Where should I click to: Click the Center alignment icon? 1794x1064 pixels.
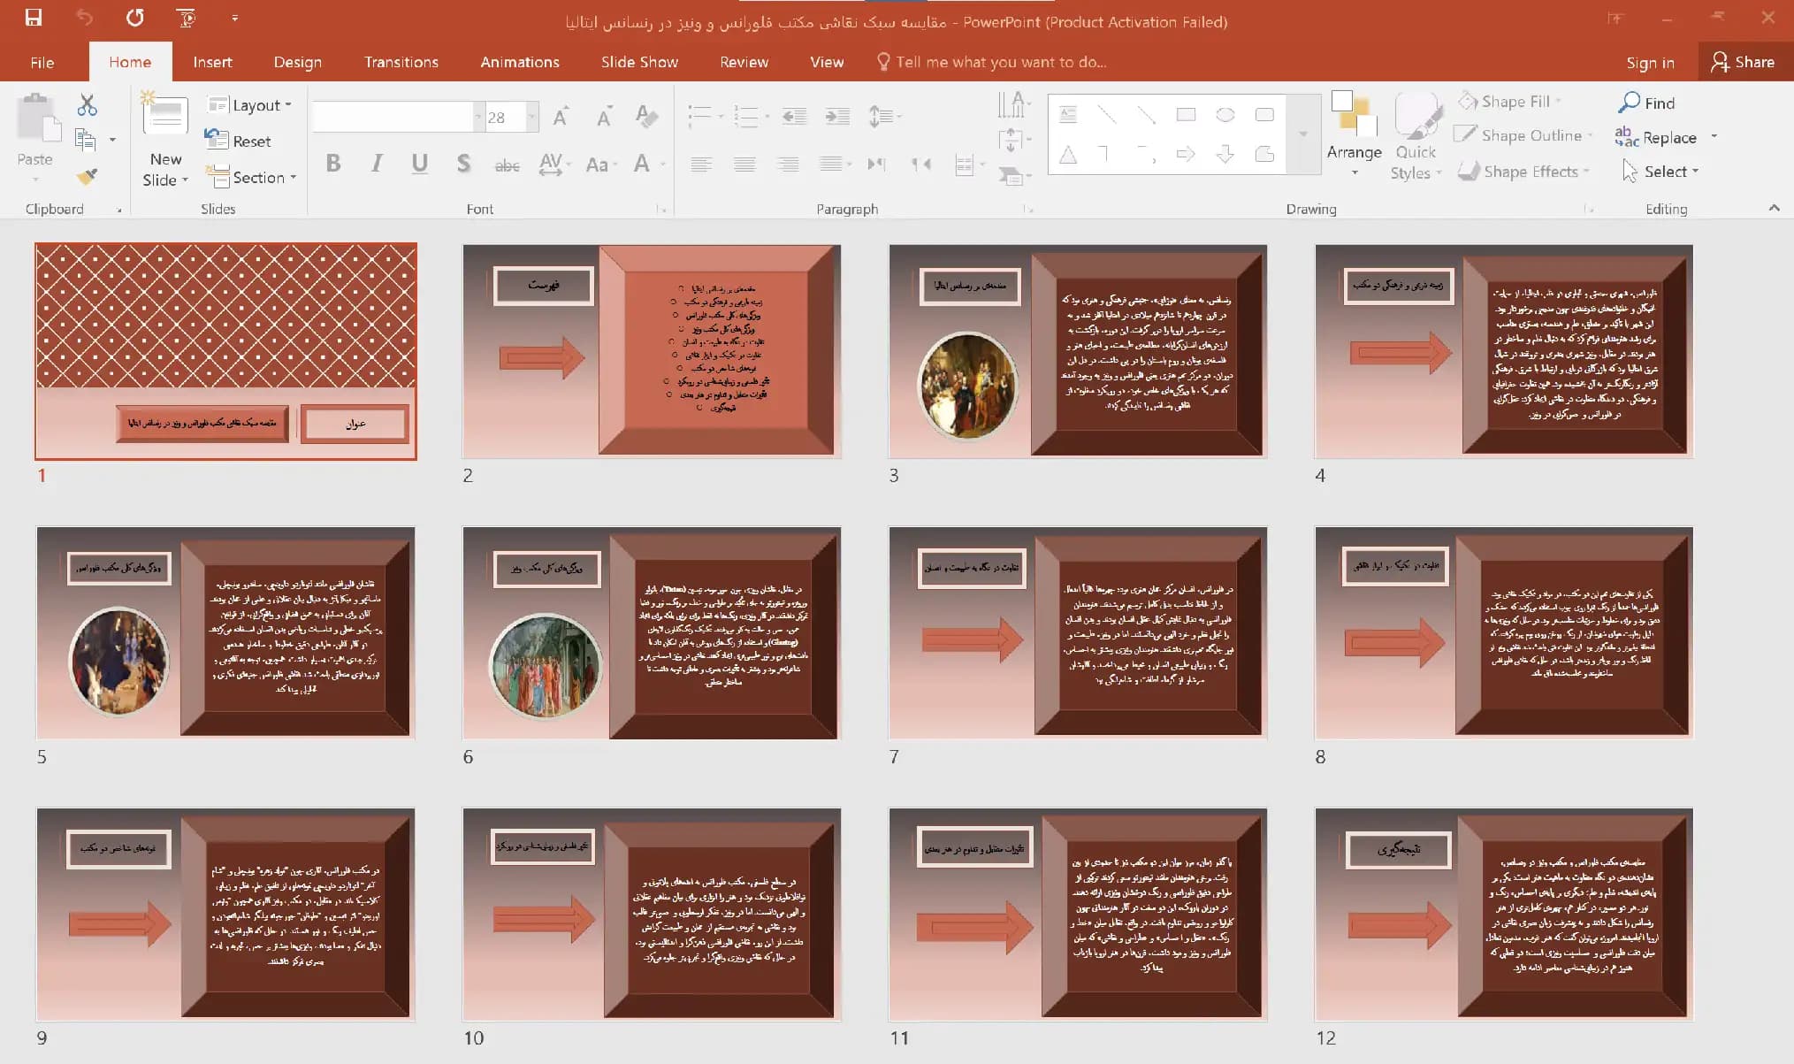pos(744,164)
